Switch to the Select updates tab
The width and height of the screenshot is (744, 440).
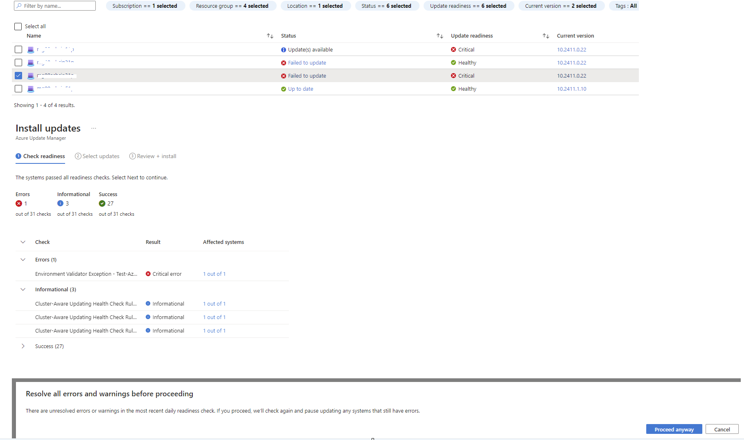[x=97, y=156]
